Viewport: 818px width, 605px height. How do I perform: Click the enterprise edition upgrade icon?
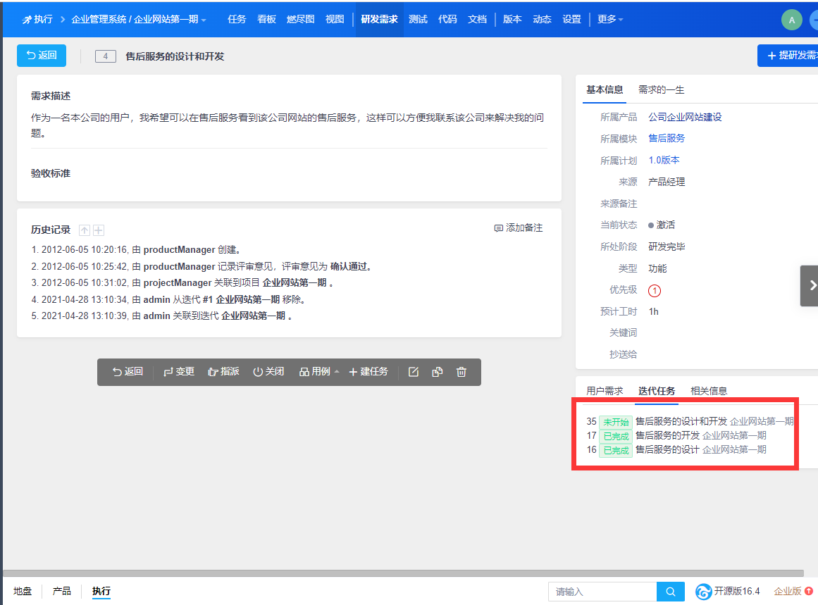click(809, 591)
